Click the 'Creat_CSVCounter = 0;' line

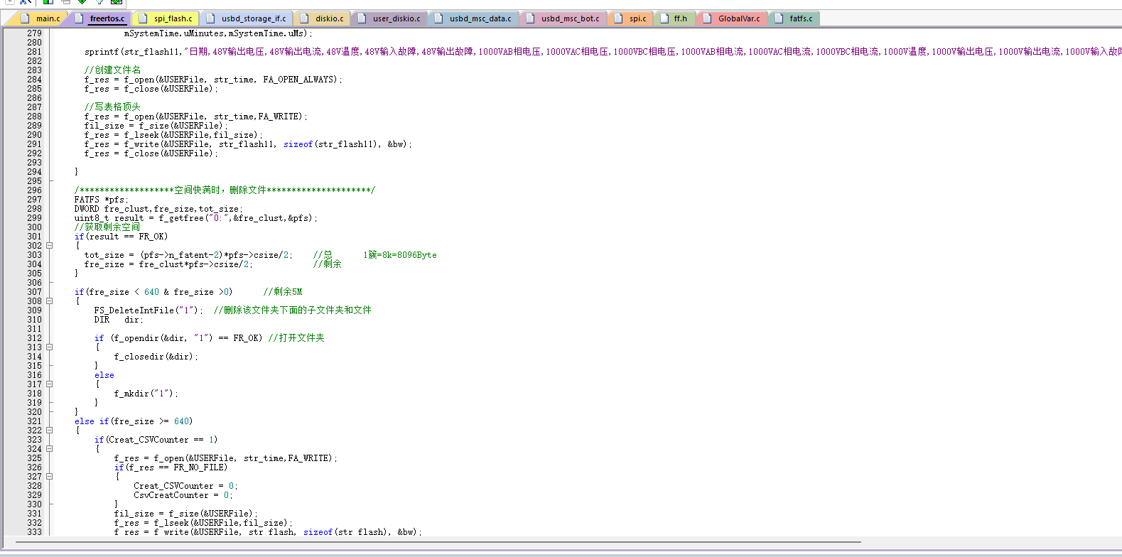pos(185,486)
